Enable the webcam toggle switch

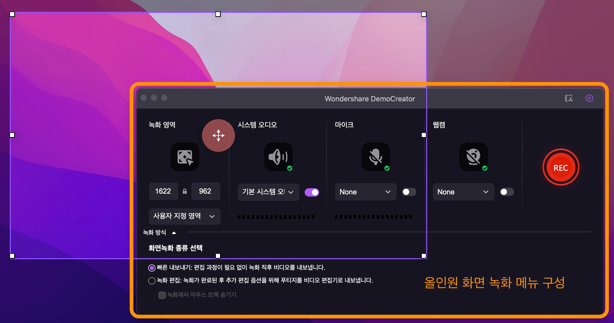pyautogui.click(x=507, y=192)
